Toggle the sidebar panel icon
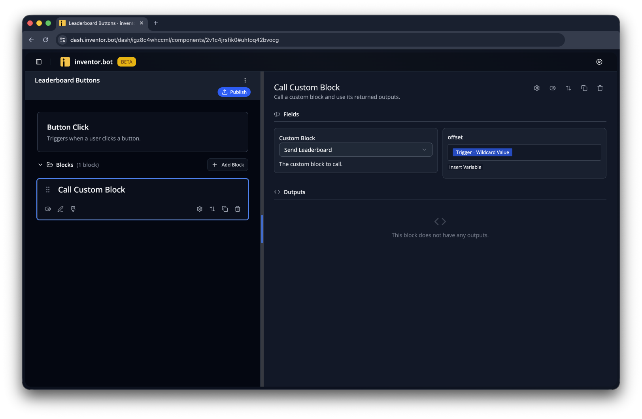Viewport: 642px width, 419px height. click(39, 62)
